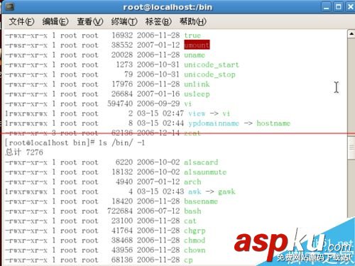Screen dimensions: 355x266
Task: Click the size value 722684
Action: (x=120, y=211)
